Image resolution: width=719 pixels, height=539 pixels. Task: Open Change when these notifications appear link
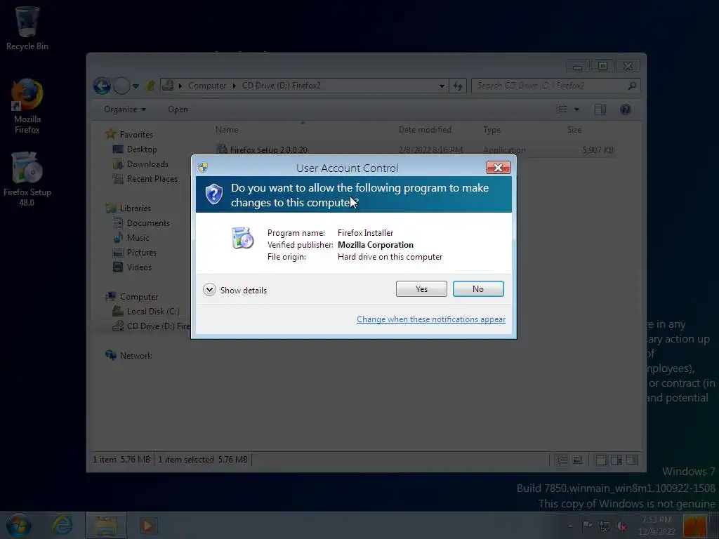[430, 319]
